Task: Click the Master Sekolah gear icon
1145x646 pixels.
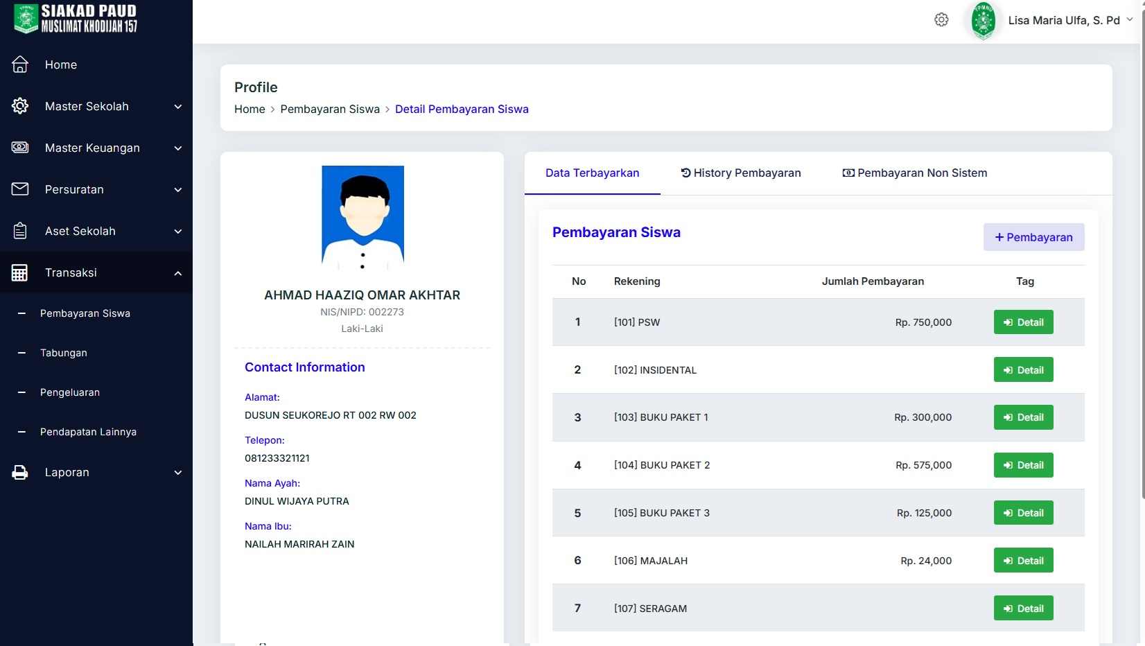Action: click(x=20, y=106)
